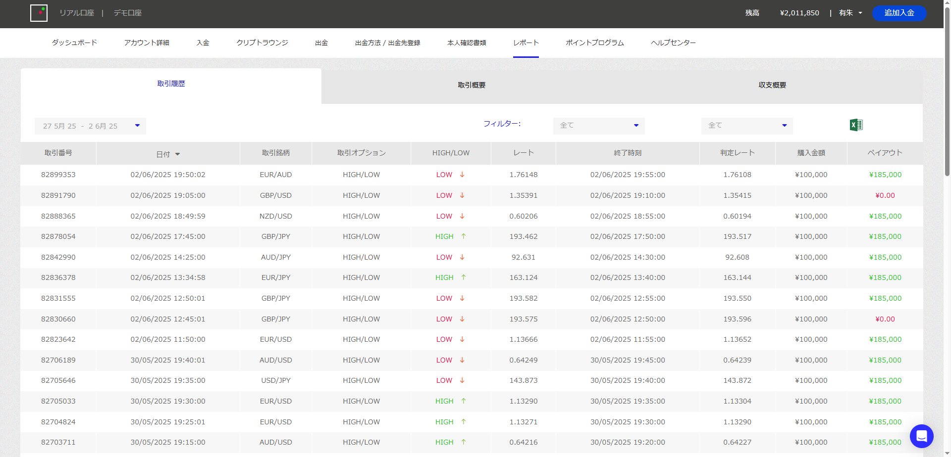Click the HIGH arrow for trade 82836378
The image size is (951, 457).
464,277
